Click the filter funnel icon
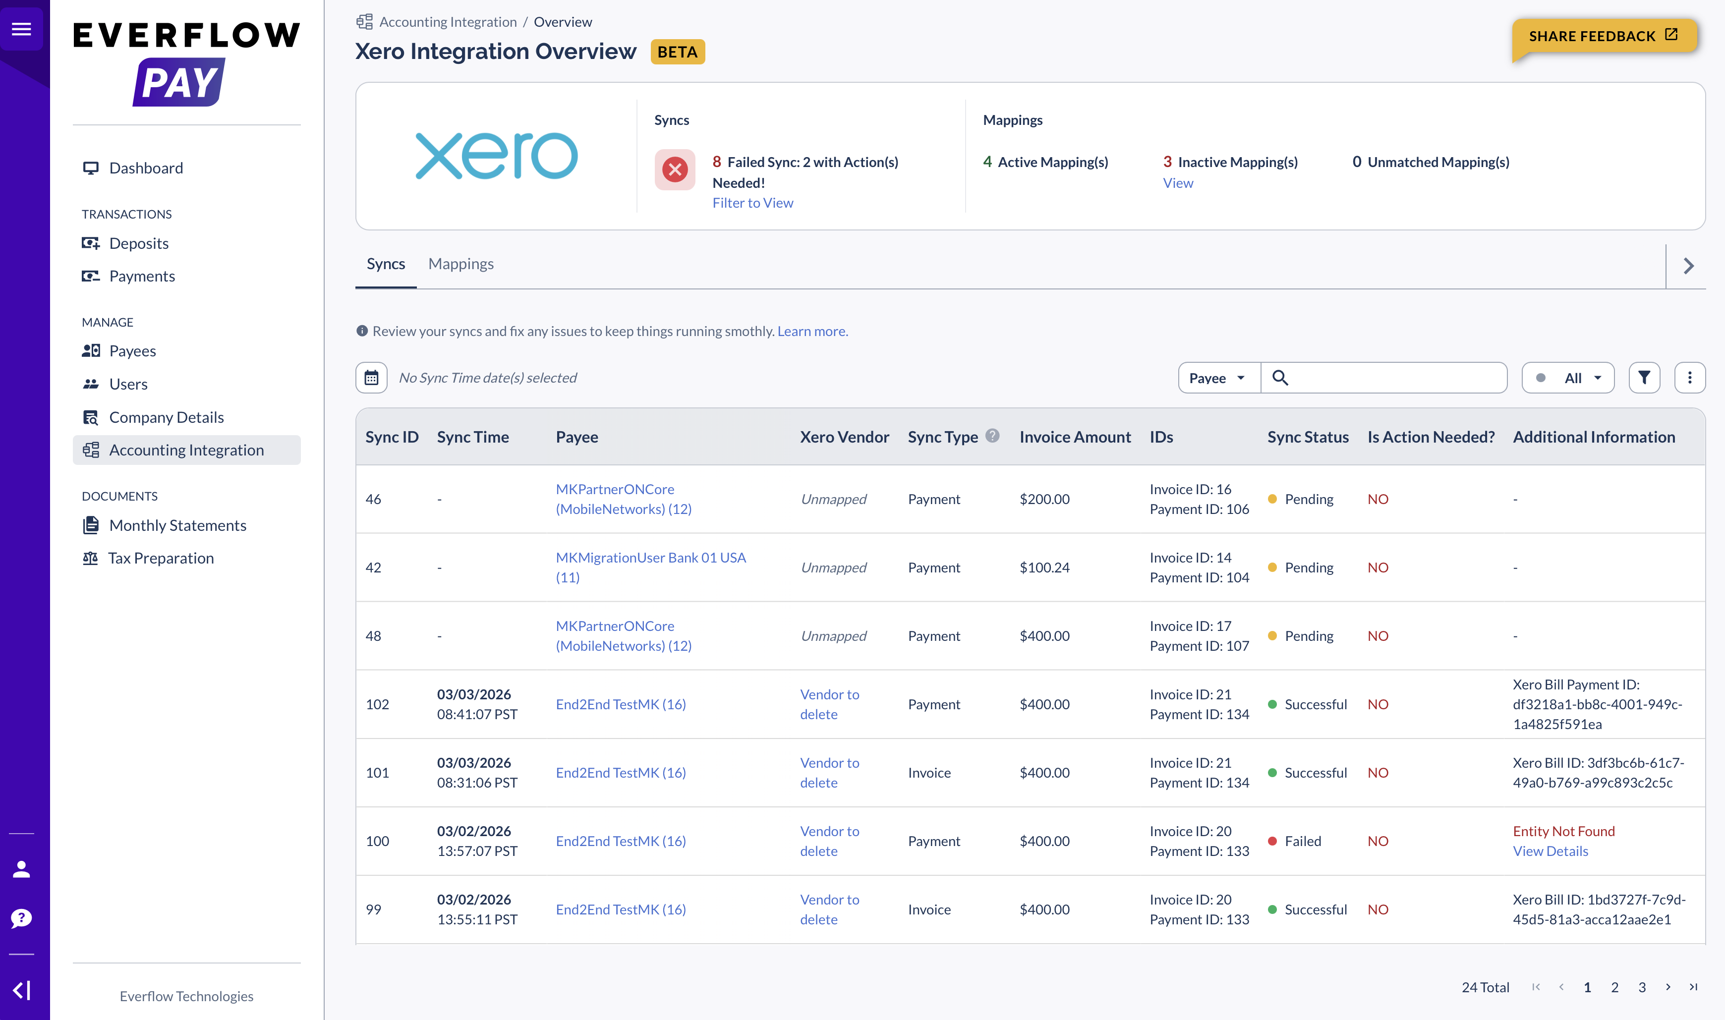Image resolution: width=1725 pixels, height=1020 pixels. (x=1644, y=377)
